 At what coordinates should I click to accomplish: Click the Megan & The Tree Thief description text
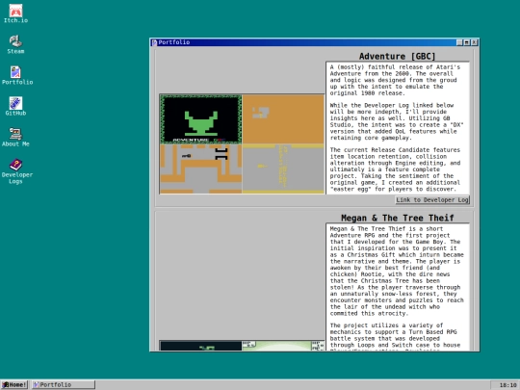[x=398, y=287]
